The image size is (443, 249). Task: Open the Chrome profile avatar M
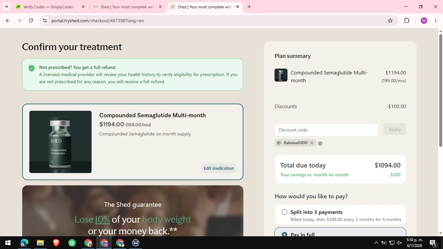[424, 21]
